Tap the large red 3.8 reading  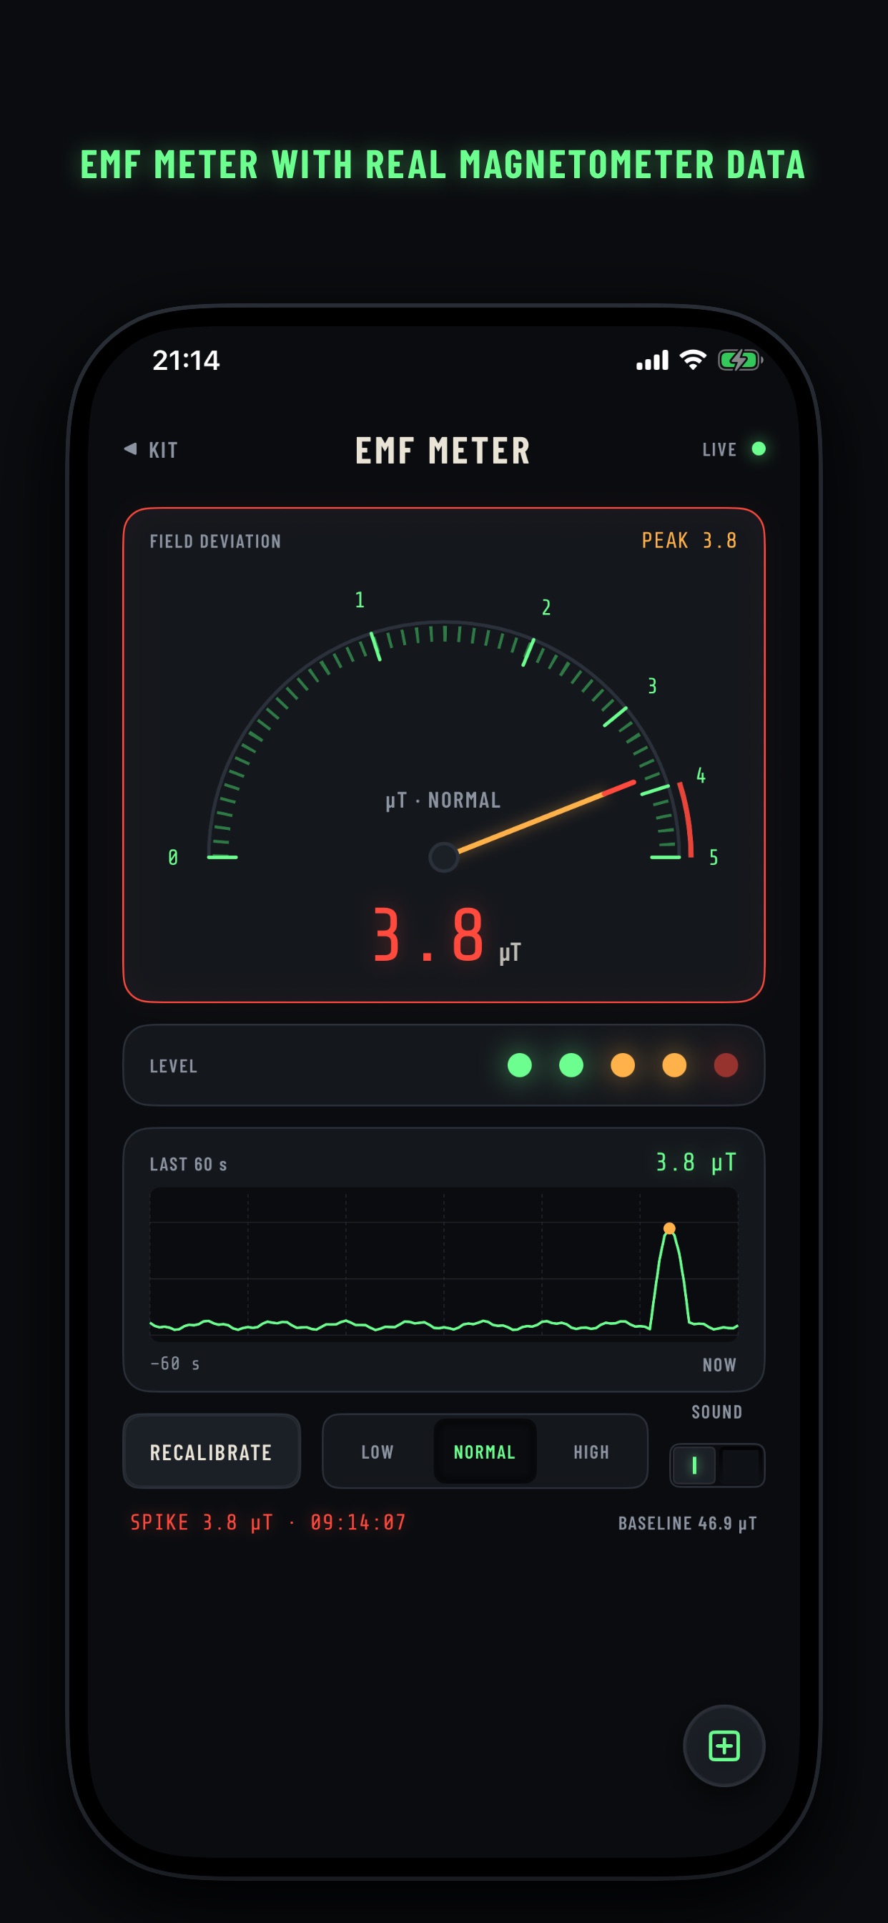429,934
